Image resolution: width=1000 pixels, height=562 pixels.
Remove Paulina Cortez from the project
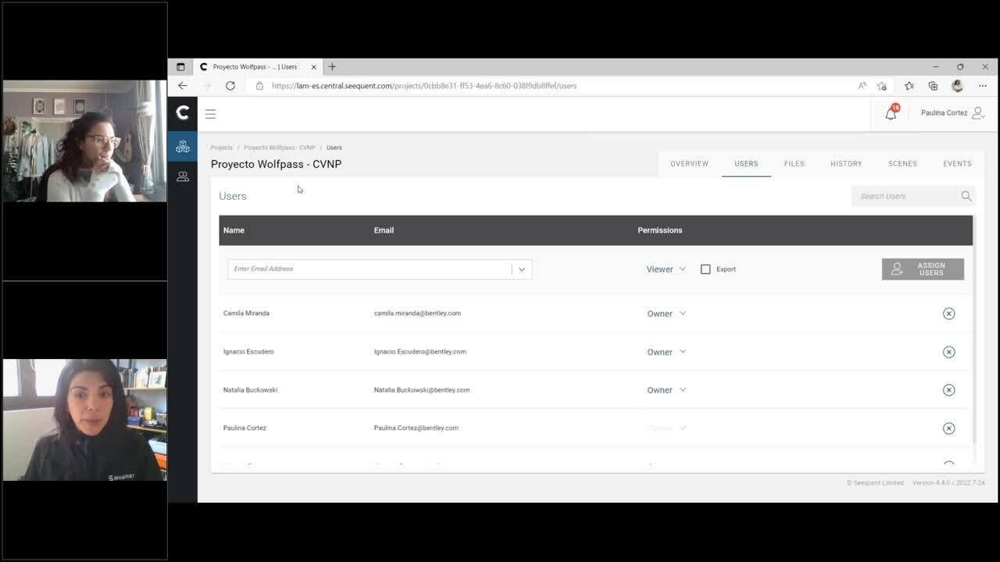tap(948, 429)
